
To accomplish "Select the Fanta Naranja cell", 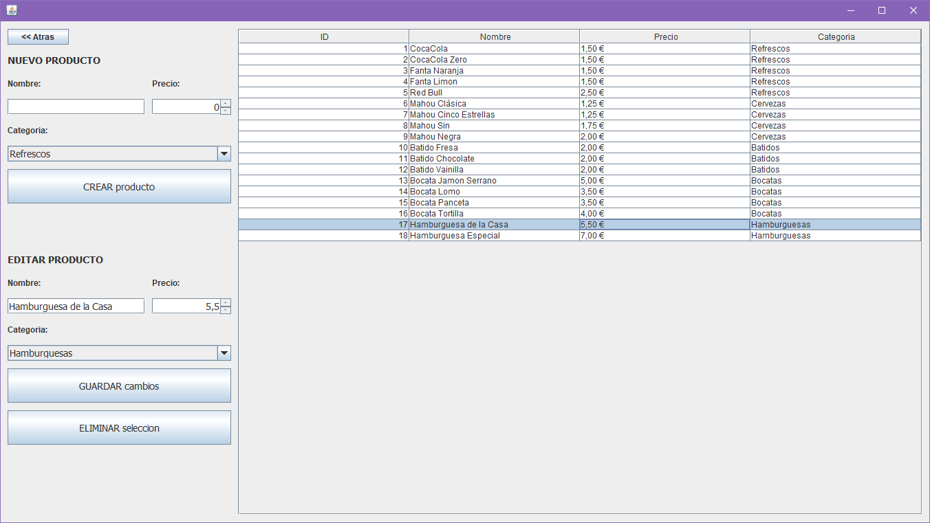I will click(x=495, y=71).
